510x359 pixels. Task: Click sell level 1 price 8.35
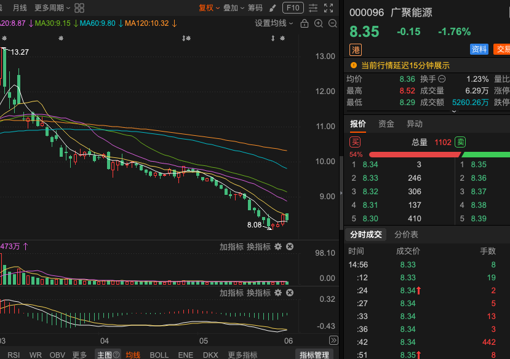point(479,164)
